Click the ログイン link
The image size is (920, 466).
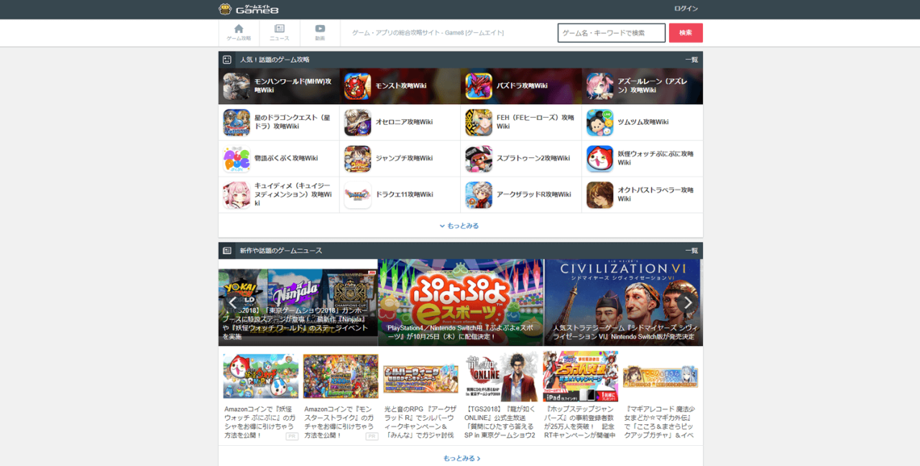[x=686, y=9]
